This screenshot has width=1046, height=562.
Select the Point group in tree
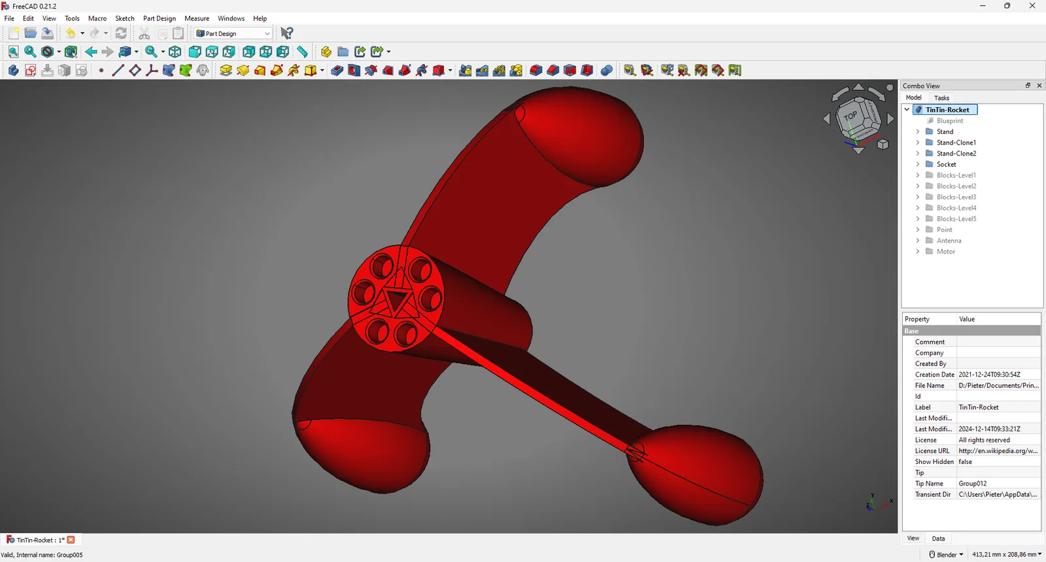(944, 230)
